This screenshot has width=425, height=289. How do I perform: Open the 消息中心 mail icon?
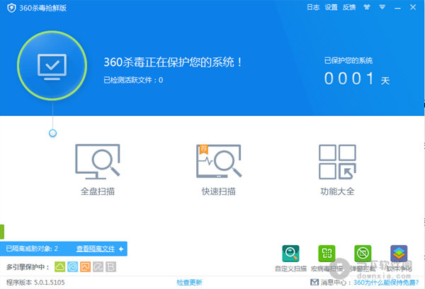(x=314, y=283)
